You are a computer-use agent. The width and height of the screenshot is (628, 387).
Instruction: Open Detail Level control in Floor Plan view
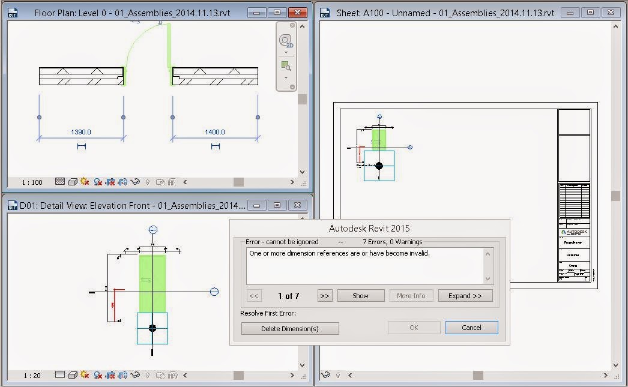tap(59, 182)
